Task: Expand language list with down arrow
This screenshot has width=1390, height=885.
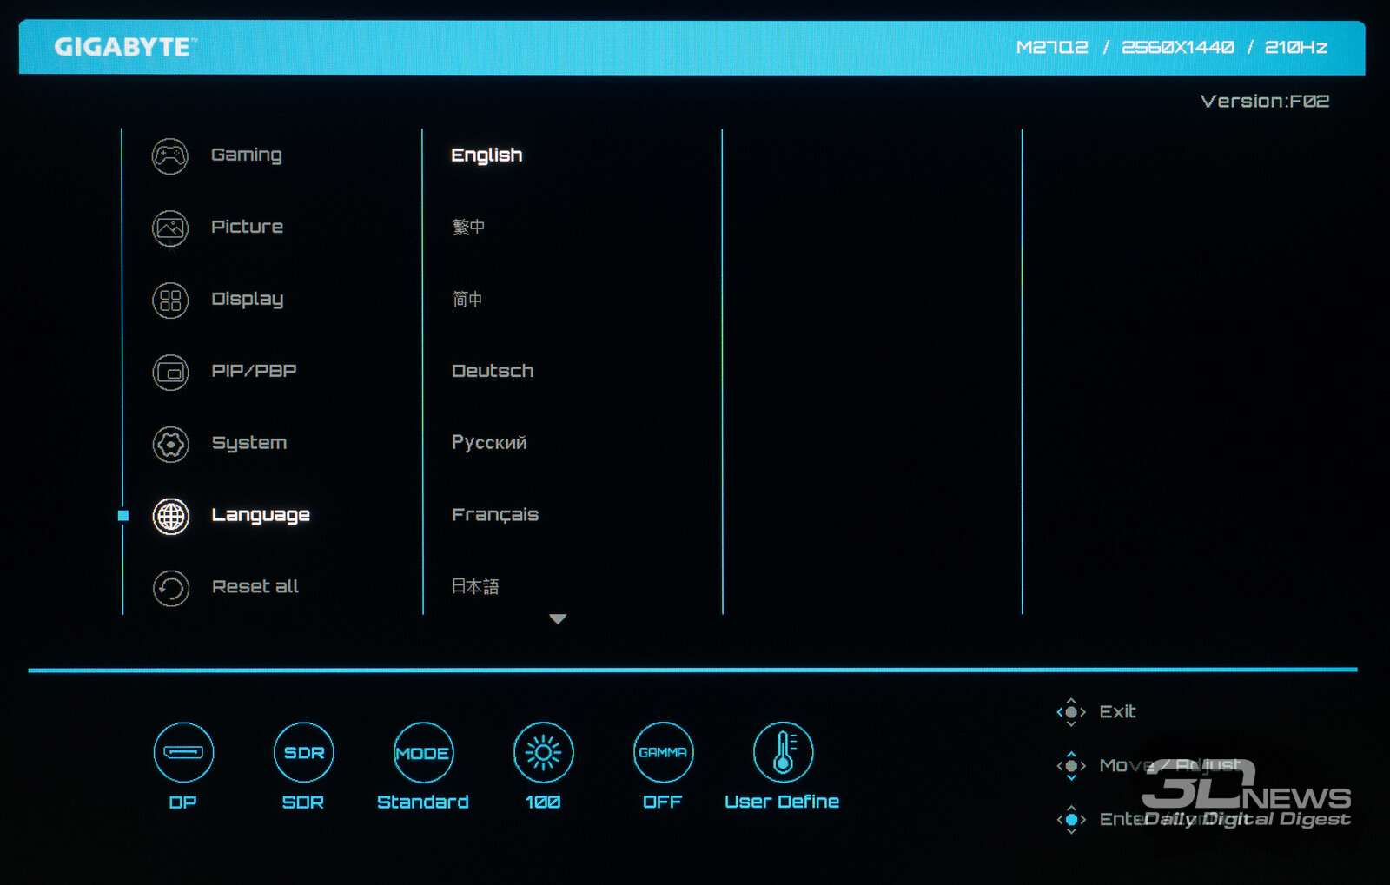Action: 558,619
